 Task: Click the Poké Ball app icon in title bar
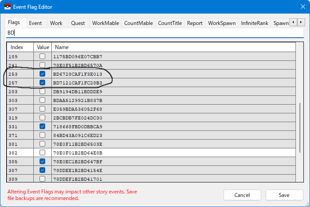pos(7,7)
